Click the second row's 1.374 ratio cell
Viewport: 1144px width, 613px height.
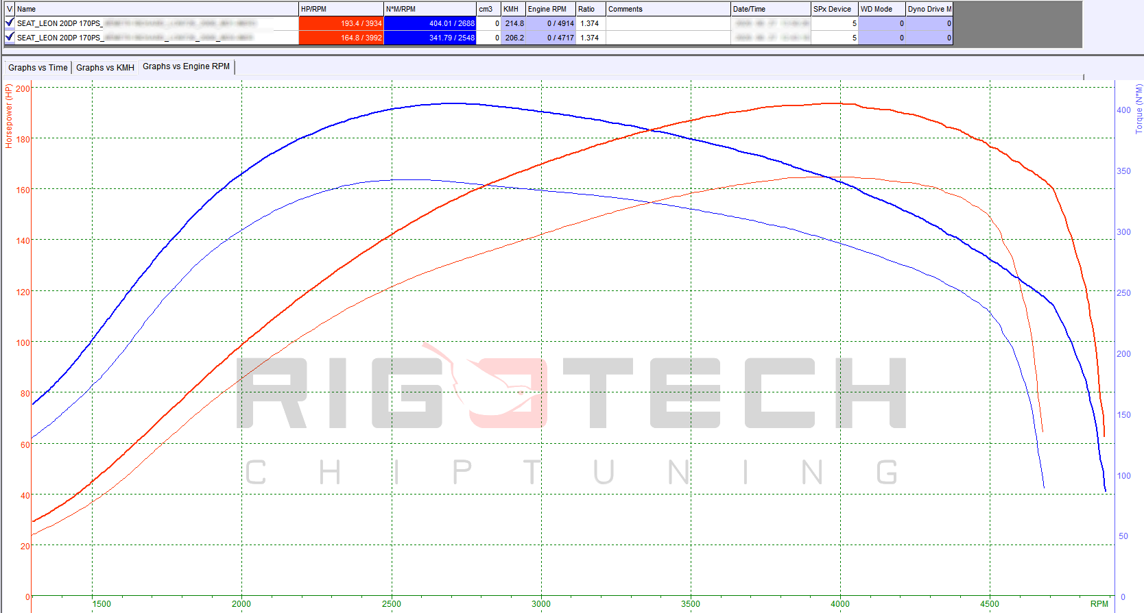pyautogui.click(x=591, y=38)
